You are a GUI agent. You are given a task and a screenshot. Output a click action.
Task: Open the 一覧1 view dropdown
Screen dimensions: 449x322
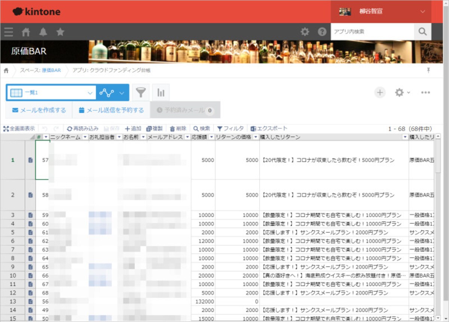pos(51,92)
